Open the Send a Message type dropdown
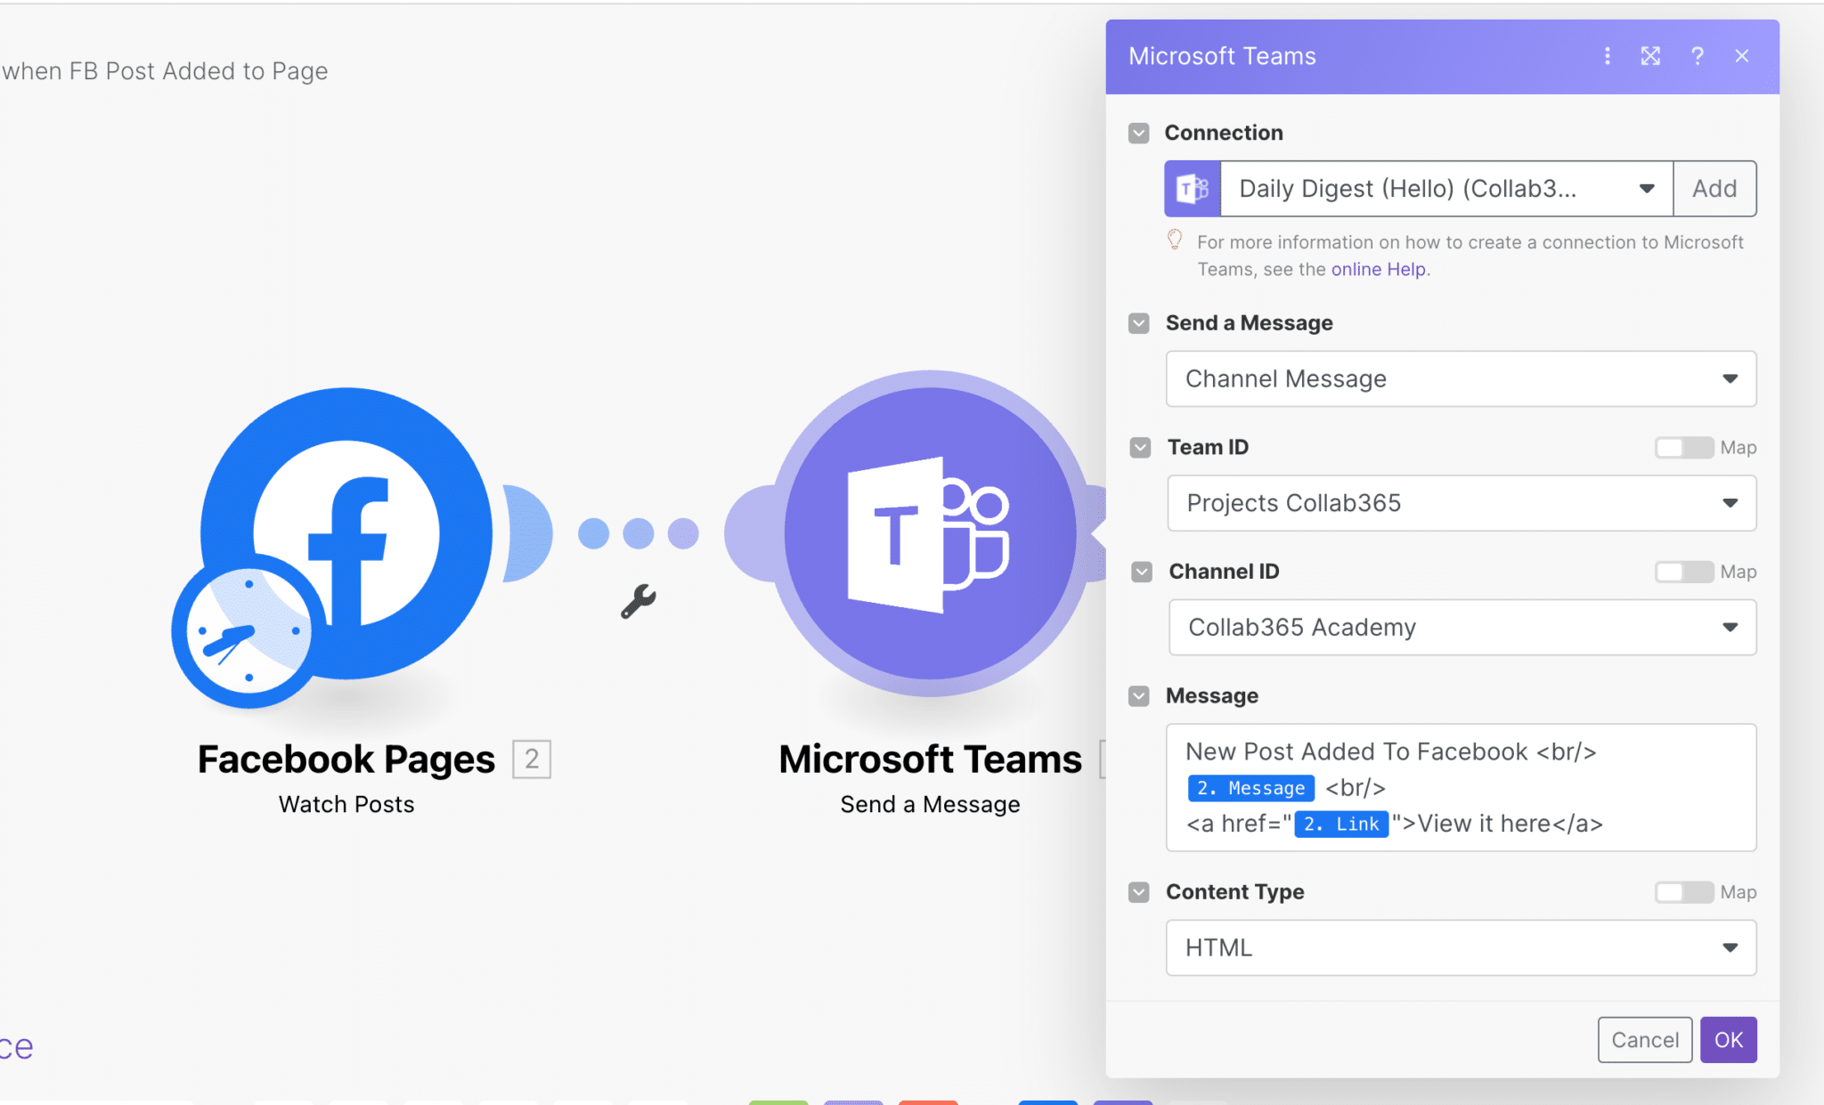Viewport: 1824px width, 1105px height. click(x=1460, y=378)
